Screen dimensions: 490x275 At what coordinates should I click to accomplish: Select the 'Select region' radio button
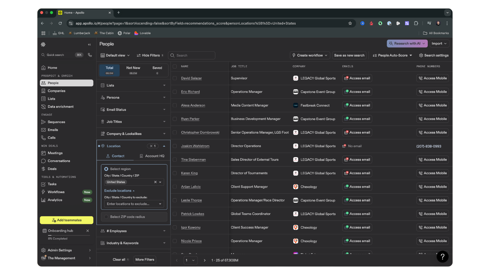(106, 169)
